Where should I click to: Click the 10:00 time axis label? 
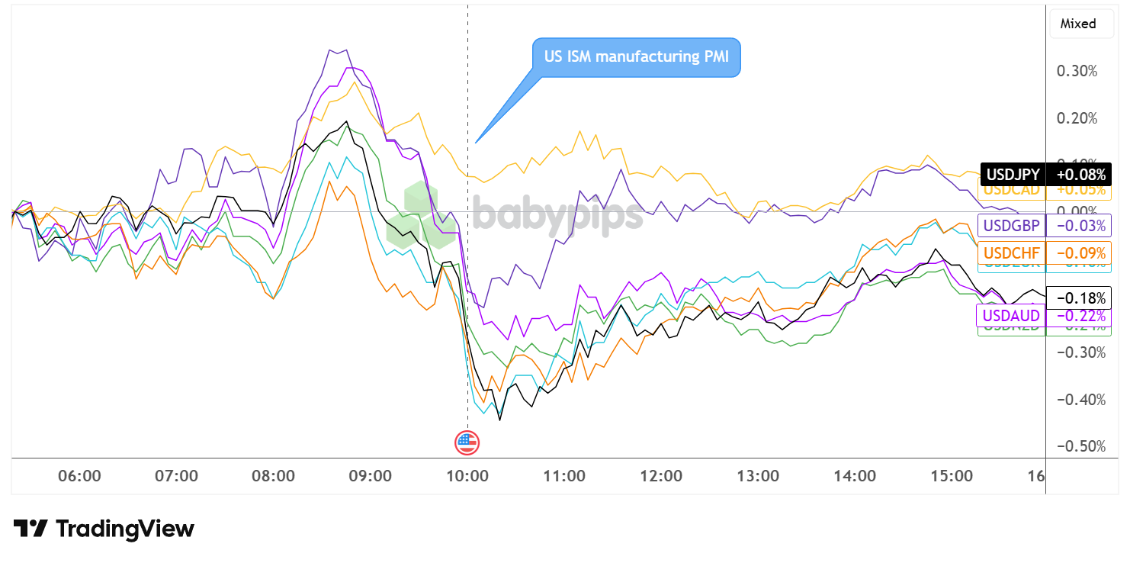(467, 476)
